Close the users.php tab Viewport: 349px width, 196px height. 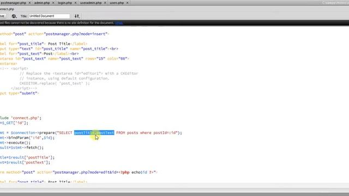pos(127,3)
